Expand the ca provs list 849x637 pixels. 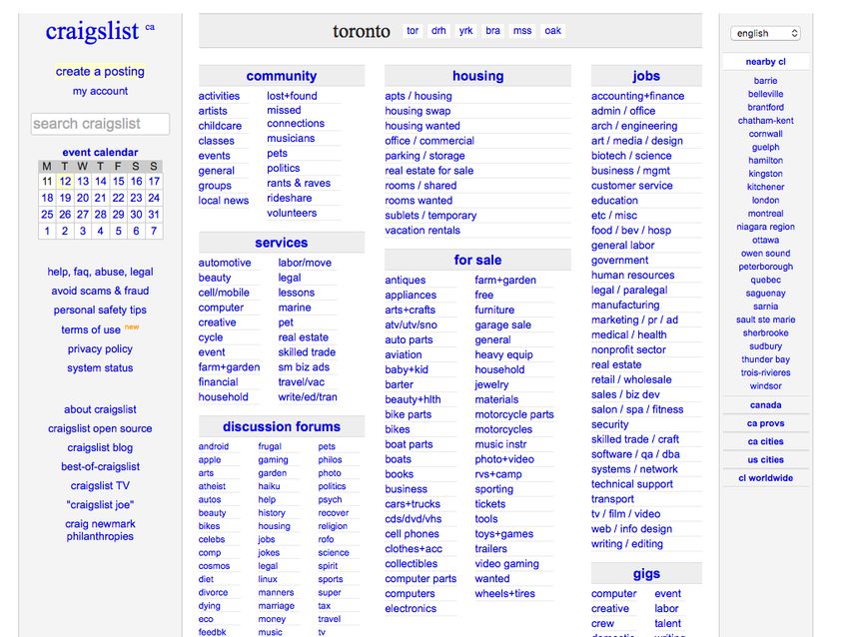(766, 423)
